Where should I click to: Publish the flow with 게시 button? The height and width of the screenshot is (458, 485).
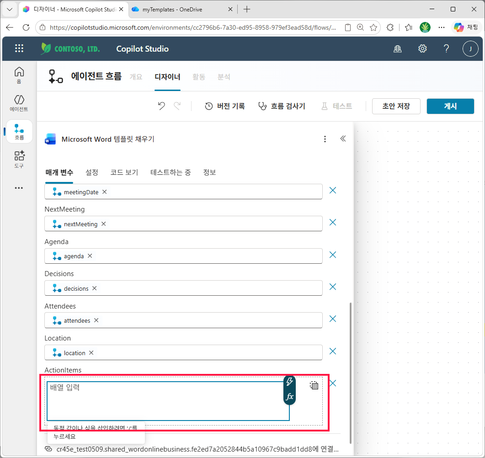click(450, 106)
